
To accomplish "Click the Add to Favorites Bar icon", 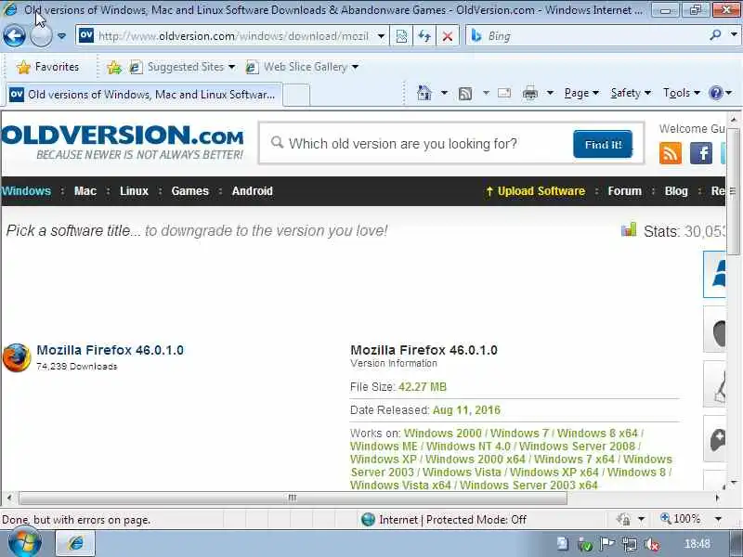I will click(x=113, y=67).
